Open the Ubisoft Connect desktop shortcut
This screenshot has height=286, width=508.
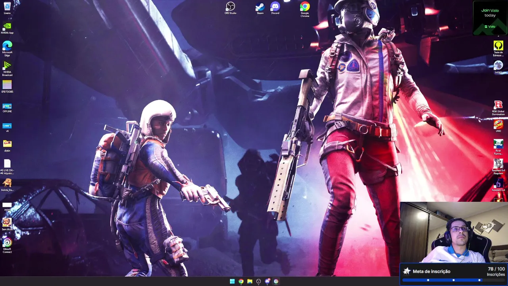tap(7, 245)
